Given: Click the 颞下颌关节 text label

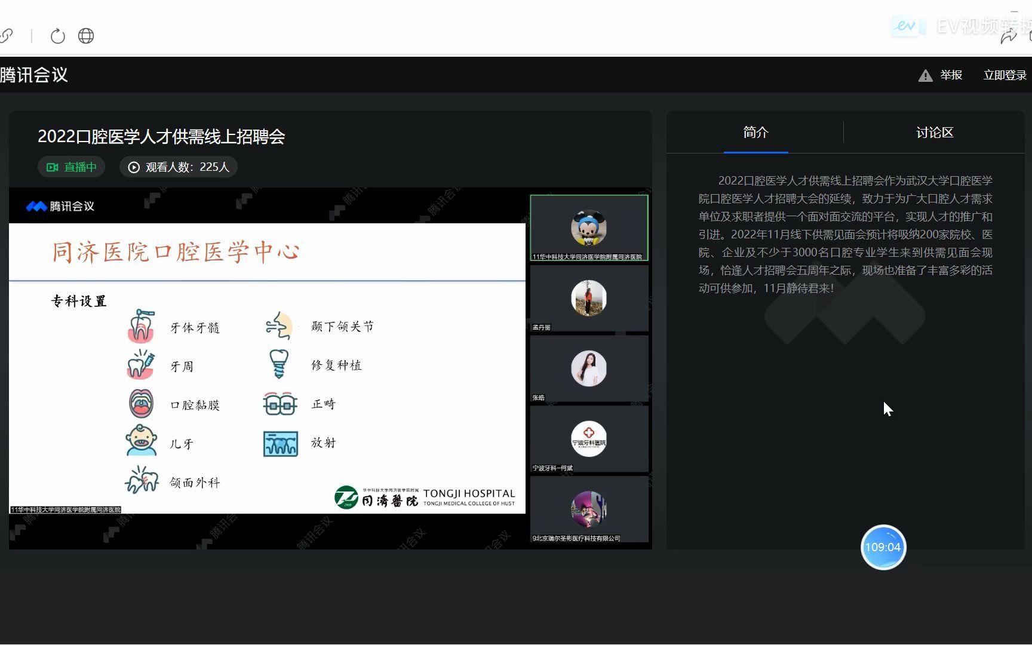Looking at the screenshot, I should coord(343,327).
